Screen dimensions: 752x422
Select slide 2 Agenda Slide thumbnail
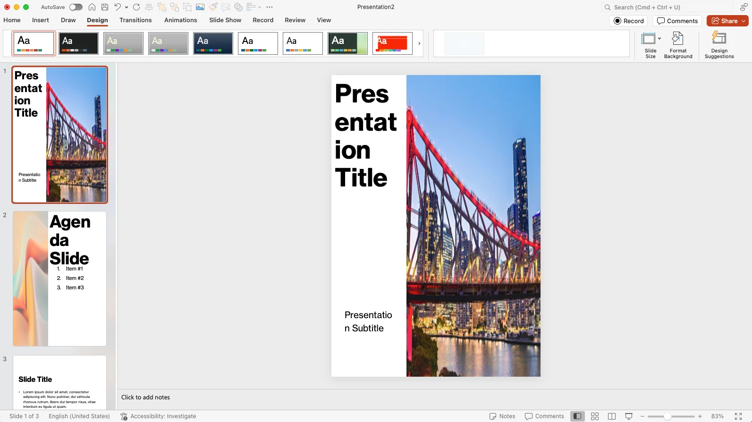pos(59,279)
